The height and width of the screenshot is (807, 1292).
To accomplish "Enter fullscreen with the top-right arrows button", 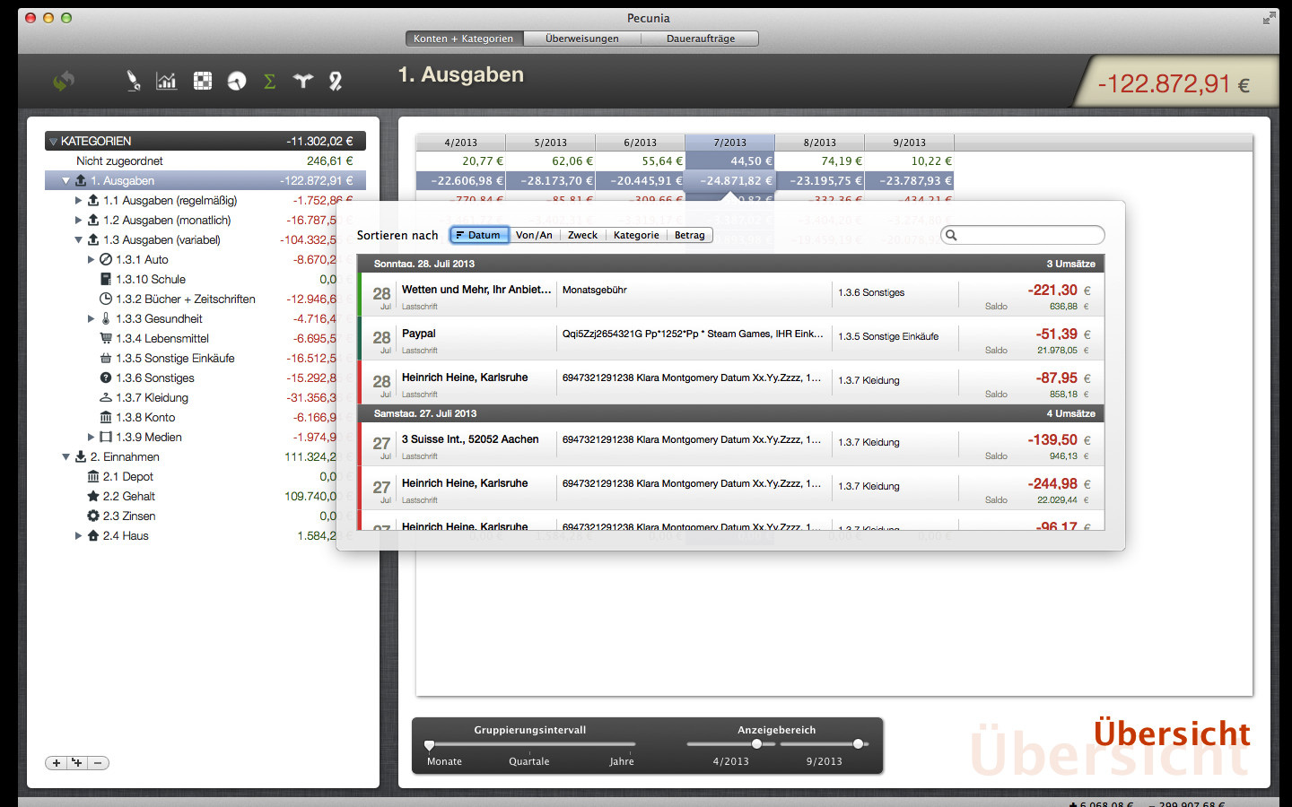I will click(x=1269, y=18).
